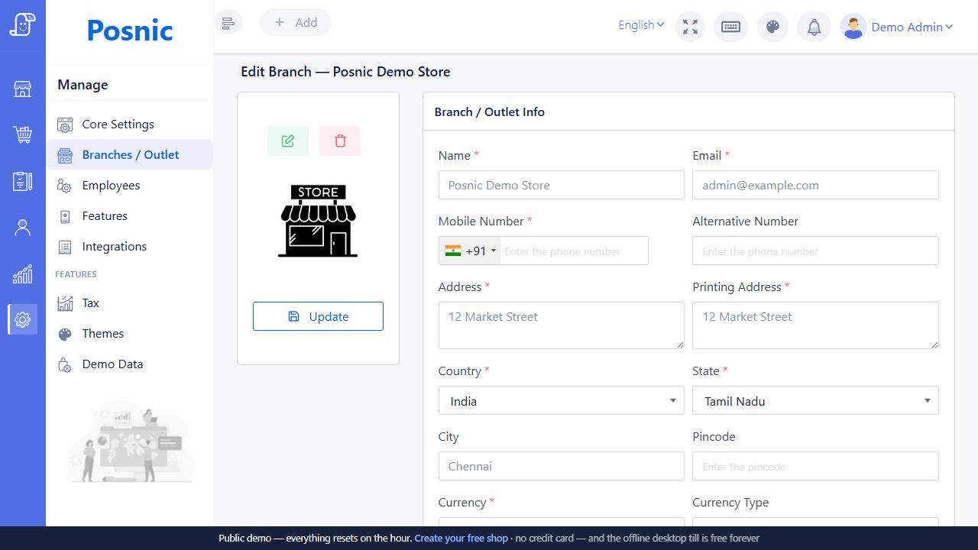This screenshot has height=550, width=978.
Task: Open the shopping cart icon in the left rail
Action: (x=23, y=135)
